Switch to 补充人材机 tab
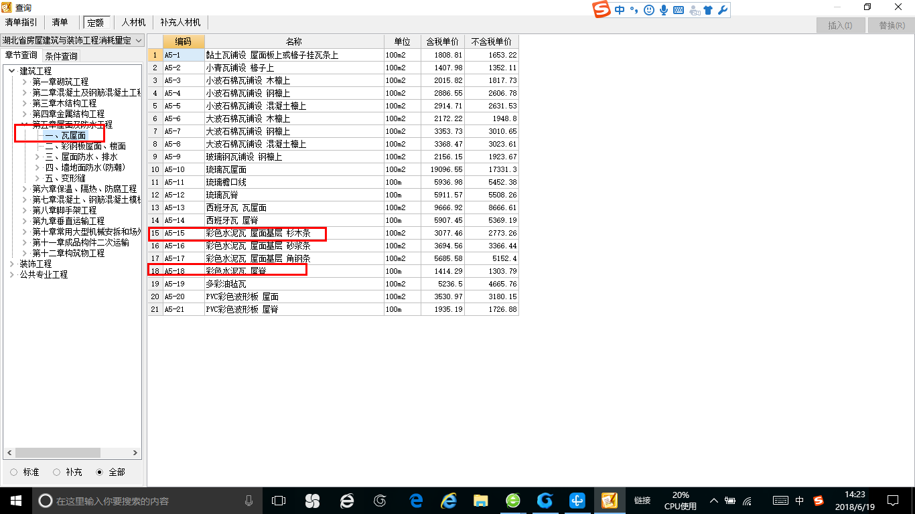The height and width of the screenshot is (514, 915). tap(180, 22)
